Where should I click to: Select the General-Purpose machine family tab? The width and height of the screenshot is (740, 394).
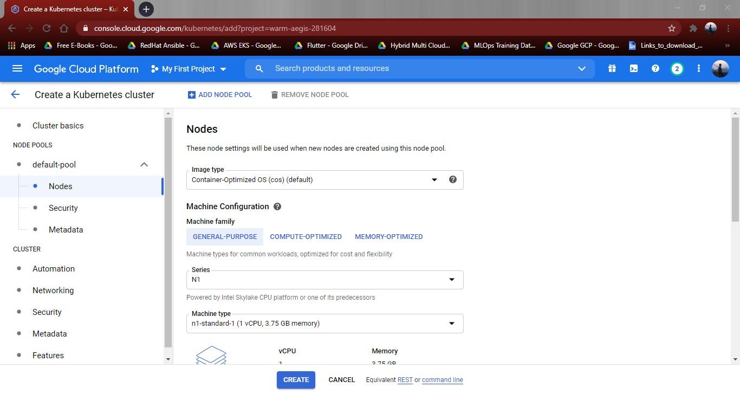click(225, 237)
